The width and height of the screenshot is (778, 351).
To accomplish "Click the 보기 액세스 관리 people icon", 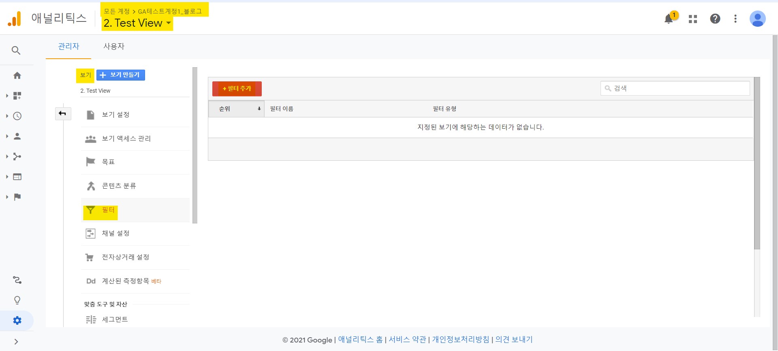I will click(90, 139).
